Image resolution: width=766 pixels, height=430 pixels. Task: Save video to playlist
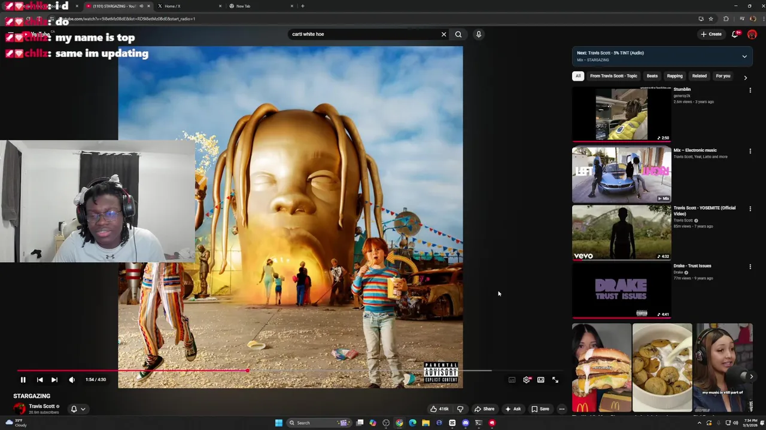pos(540,409)
